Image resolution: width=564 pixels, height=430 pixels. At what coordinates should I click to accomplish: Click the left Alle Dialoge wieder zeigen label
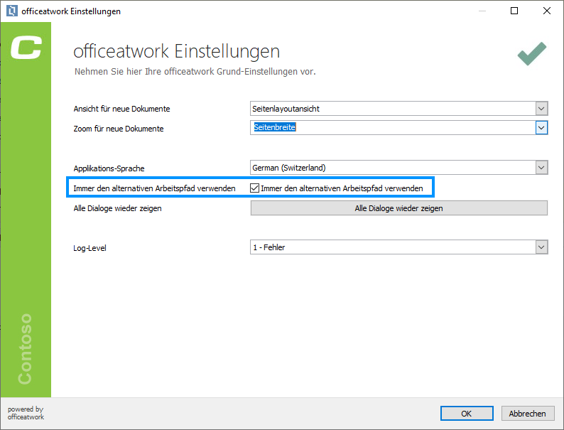pos(117,208)
